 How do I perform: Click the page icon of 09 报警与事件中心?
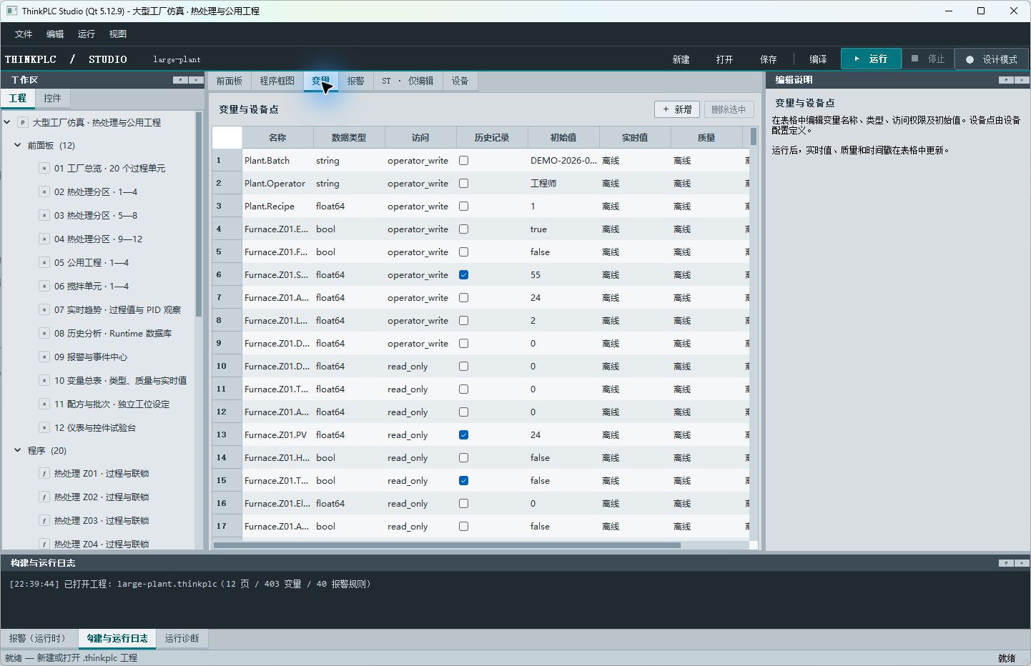coord(44,357)
